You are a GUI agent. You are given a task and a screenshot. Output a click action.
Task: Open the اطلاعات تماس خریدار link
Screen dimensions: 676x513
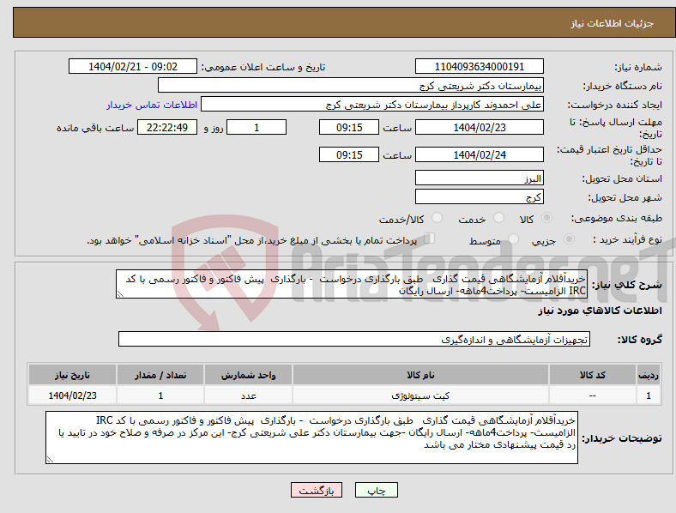[151, 105]
